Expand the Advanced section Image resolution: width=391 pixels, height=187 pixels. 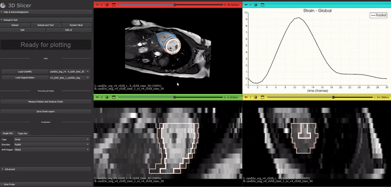46,169
